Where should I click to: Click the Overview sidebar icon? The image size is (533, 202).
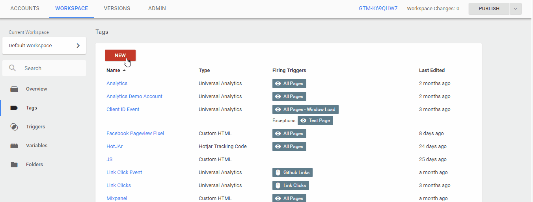click(14, 89)
